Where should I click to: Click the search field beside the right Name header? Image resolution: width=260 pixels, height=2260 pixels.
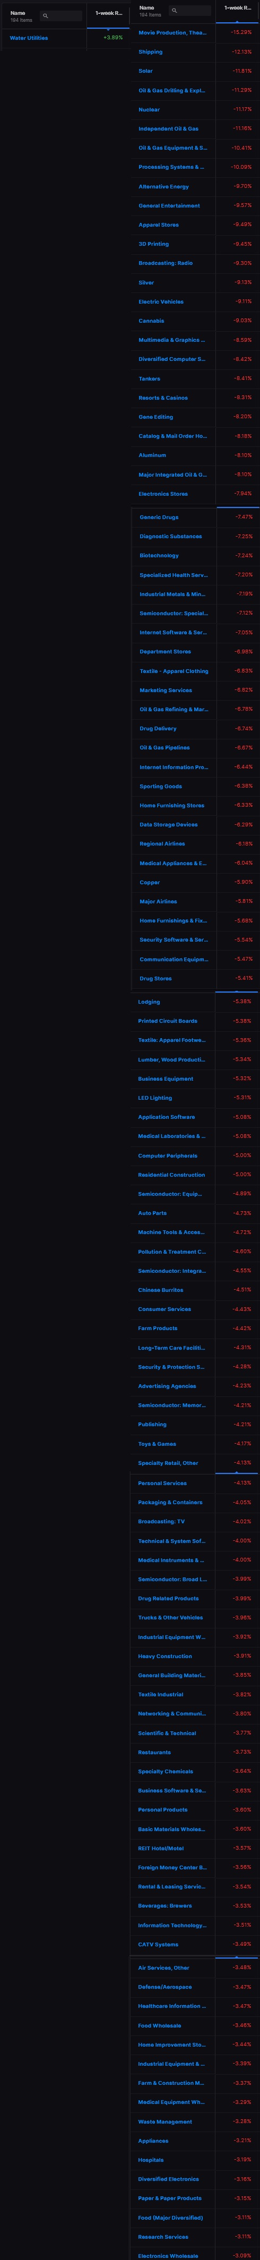[x=190, y=11]
